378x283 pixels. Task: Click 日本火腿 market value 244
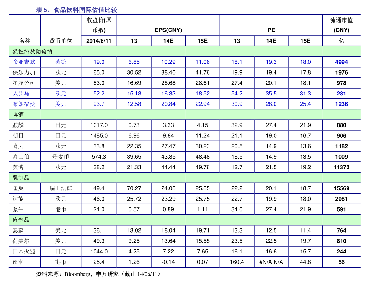point(342,251)
